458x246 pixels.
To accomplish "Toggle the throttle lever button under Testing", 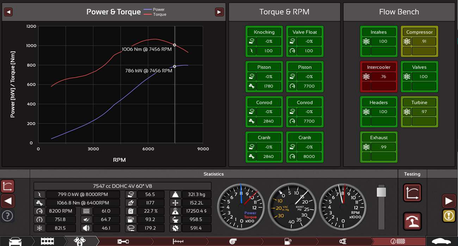I will pyautogui.click(x=412, y=221).
